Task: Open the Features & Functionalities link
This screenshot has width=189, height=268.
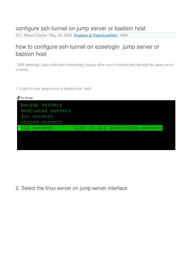Action: pos(96,35)
